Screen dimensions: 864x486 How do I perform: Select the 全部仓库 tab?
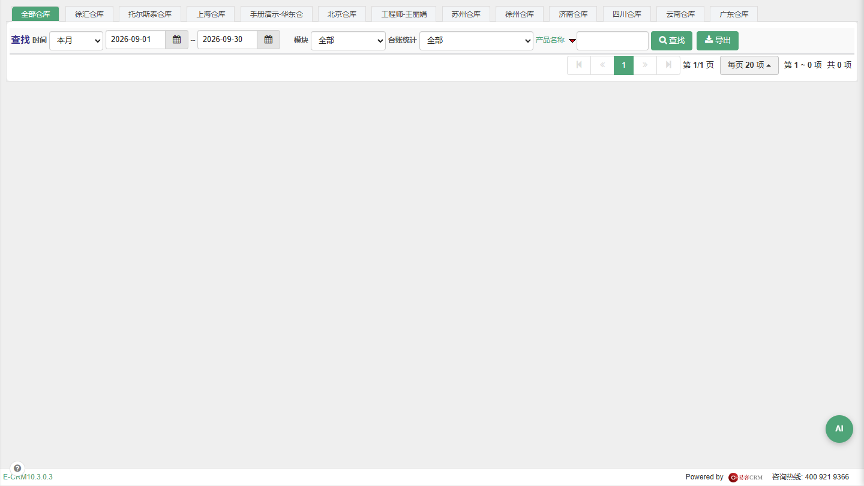coord(35,14)
